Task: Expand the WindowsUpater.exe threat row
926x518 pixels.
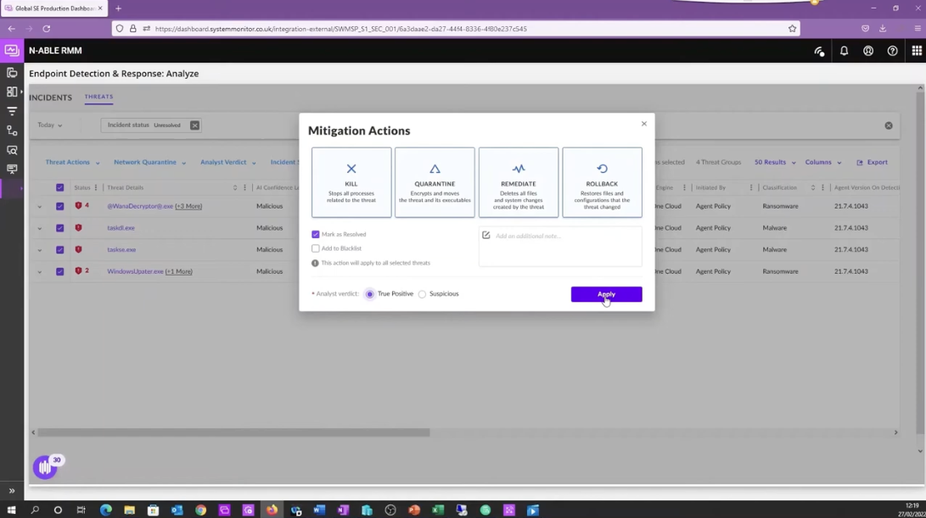Action: coord(40,271)
